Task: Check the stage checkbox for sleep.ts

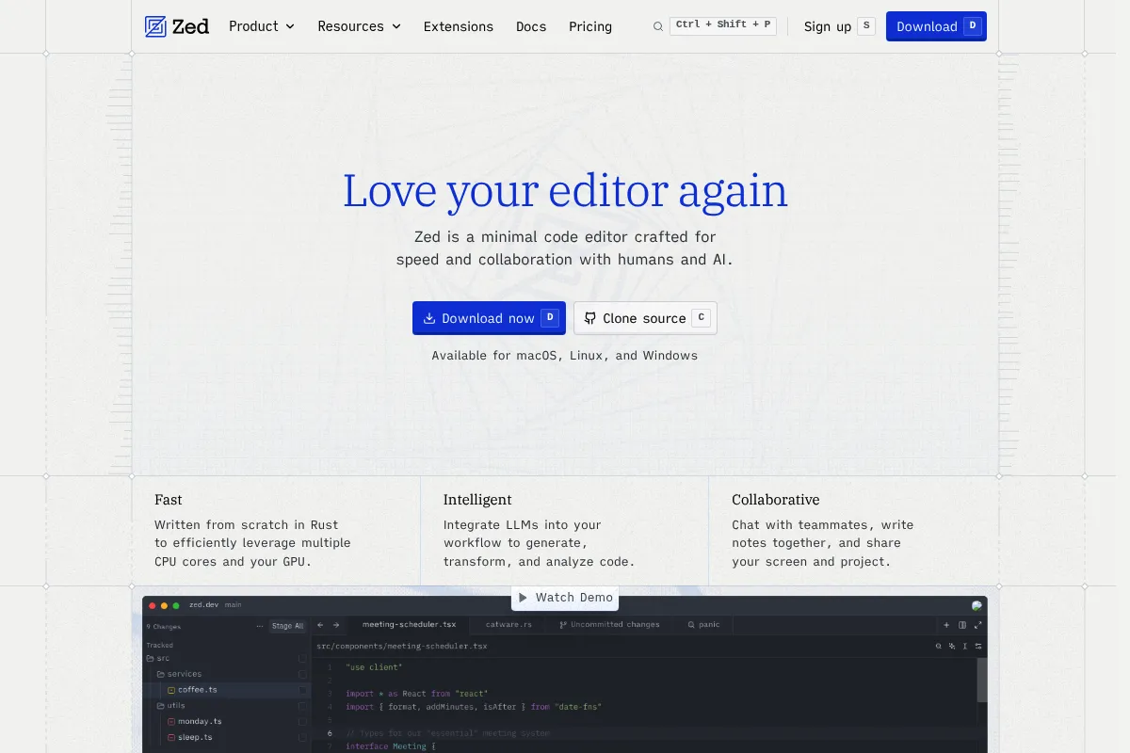Action: [302, 737]
